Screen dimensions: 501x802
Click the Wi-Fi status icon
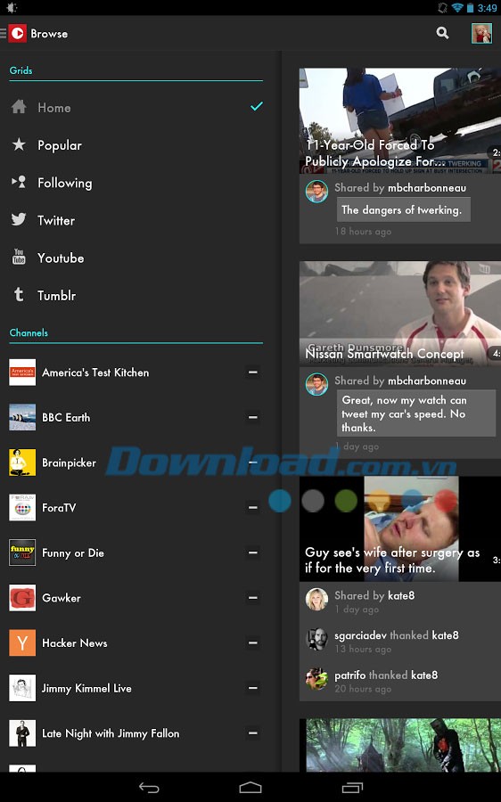coord(457,8)
